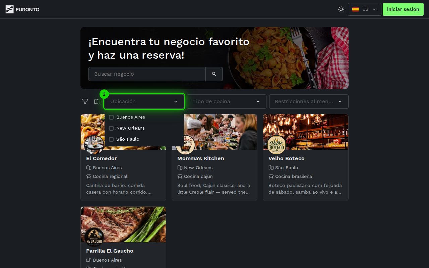
Task: Click the 'Boteco paulistano' description
Action: tap(305, 189)
